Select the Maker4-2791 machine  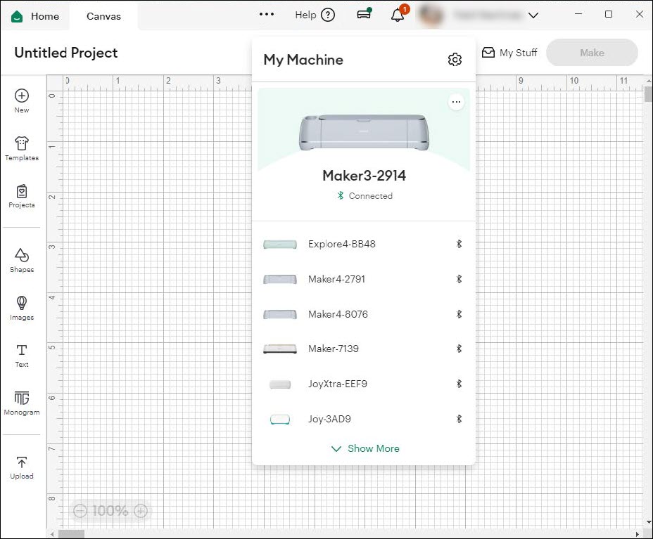coord(364,279)
